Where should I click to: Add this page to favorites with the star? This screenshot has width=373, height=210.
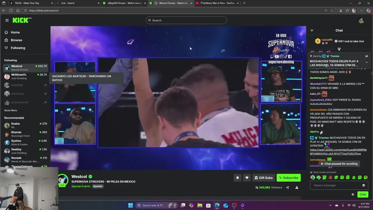coord(332,10)
